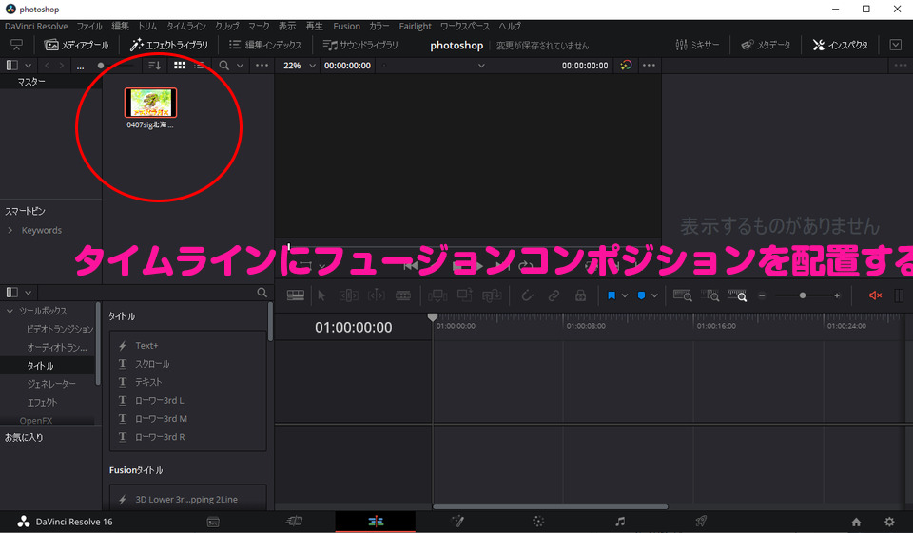913x533 pixels.
Task: Select the Dynamic trim mode tool
Action: 377,295
